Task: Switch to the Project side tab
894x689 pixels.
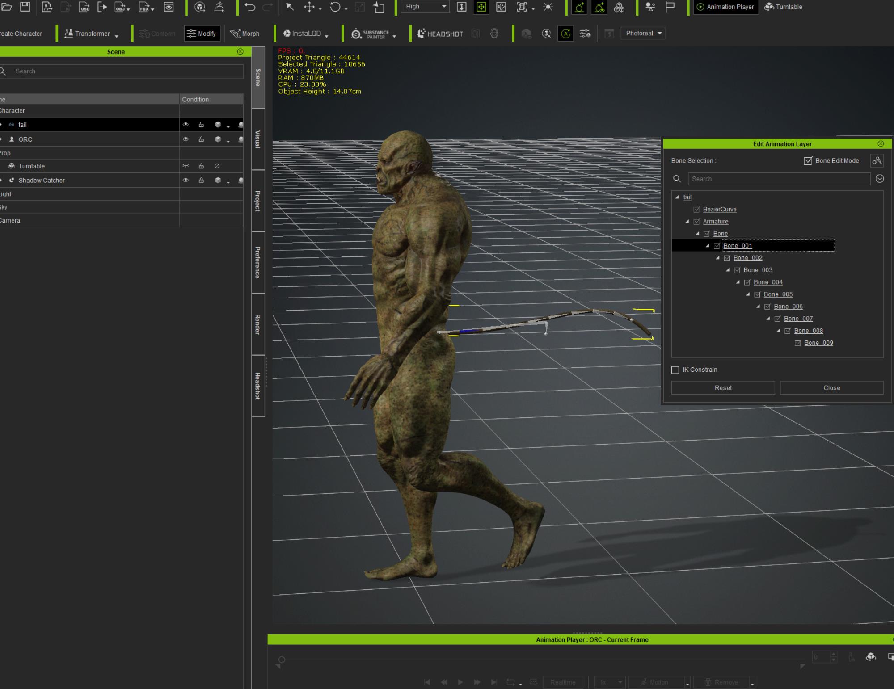Action: (x=258, y=201)
